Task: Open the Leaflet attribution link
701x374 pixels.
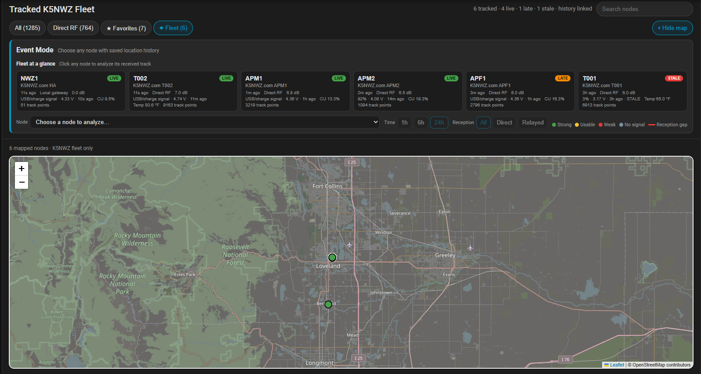Action: coord(614,365)
